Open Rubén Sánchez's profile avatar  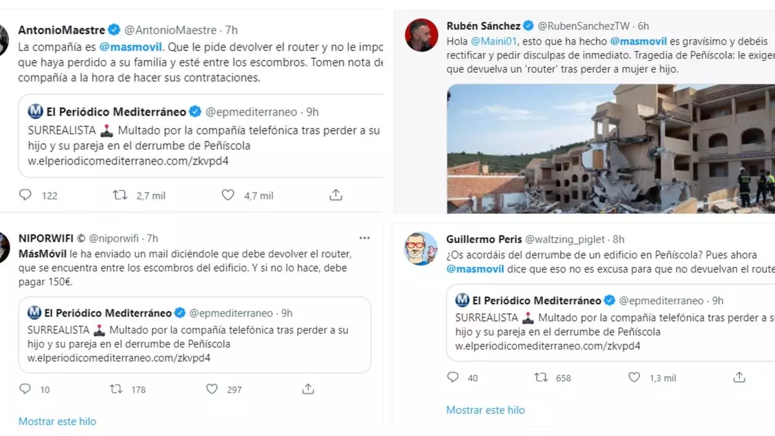[x=421, y=35]
